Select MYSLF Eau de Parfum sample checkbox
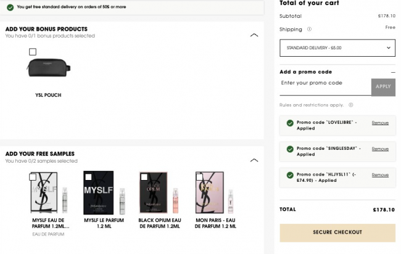Viewport: 401px width, 254px height. pyautogui.click(x=33, y=177)
